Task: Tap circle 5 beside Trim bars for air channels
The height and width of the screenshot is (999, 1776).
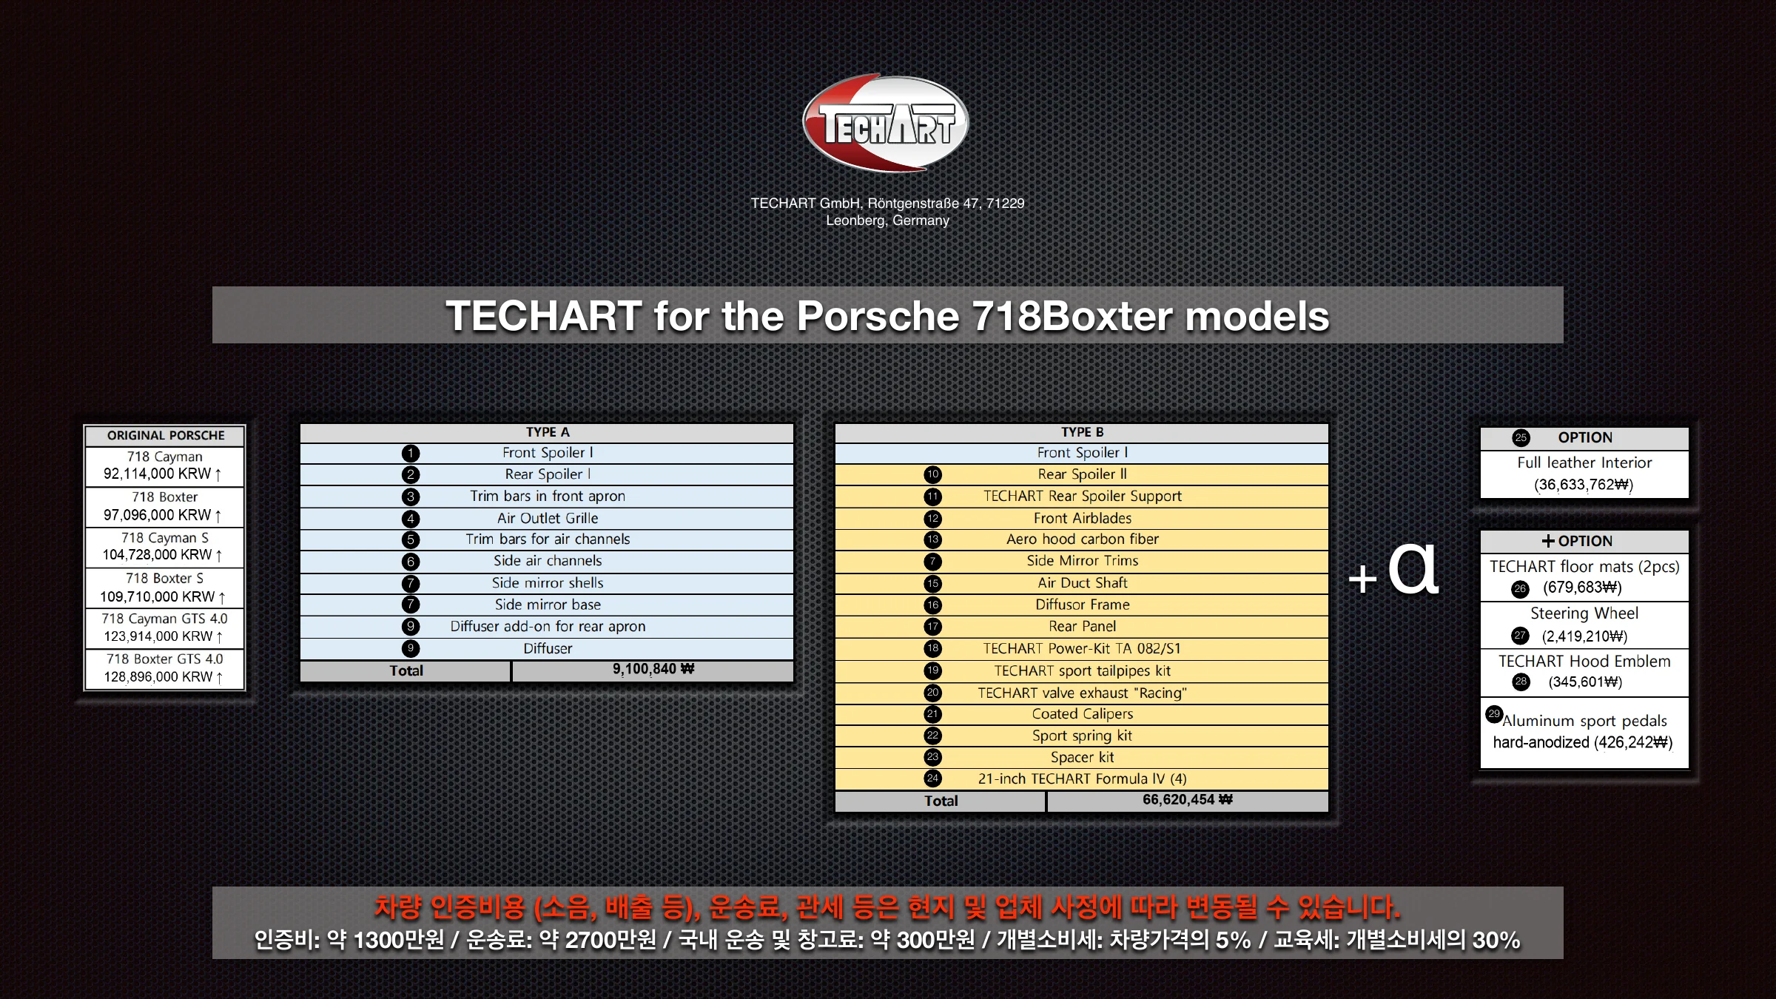Action: pos(411,539)
